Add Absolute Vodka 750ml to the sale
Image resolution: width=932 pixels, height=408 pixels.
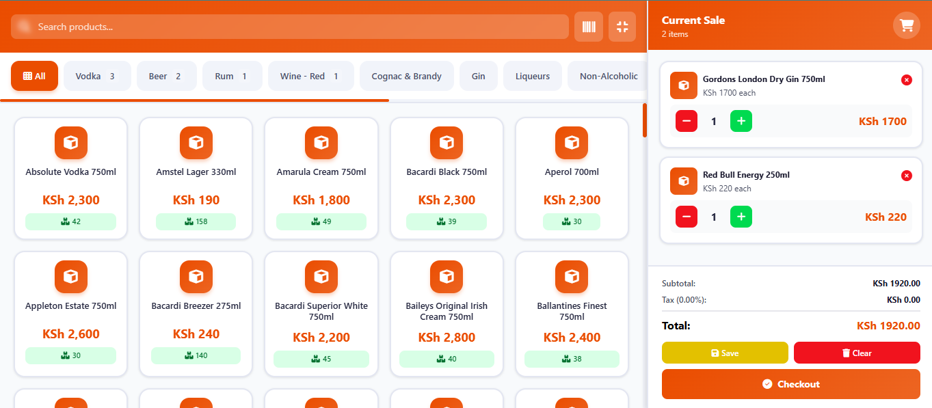pyautogui.click(x=71, y=178)
